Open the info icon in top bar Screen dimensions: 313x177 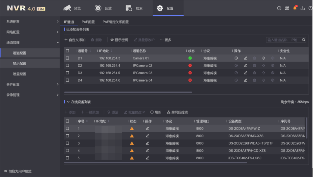(279, 8)
